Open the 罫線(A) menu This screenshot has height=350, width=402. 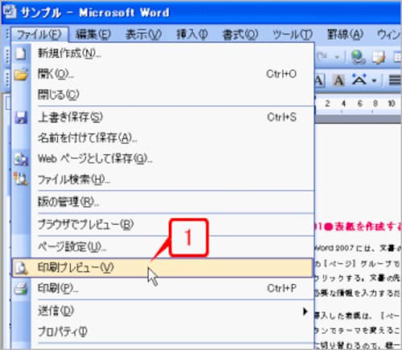coord(346,35)
